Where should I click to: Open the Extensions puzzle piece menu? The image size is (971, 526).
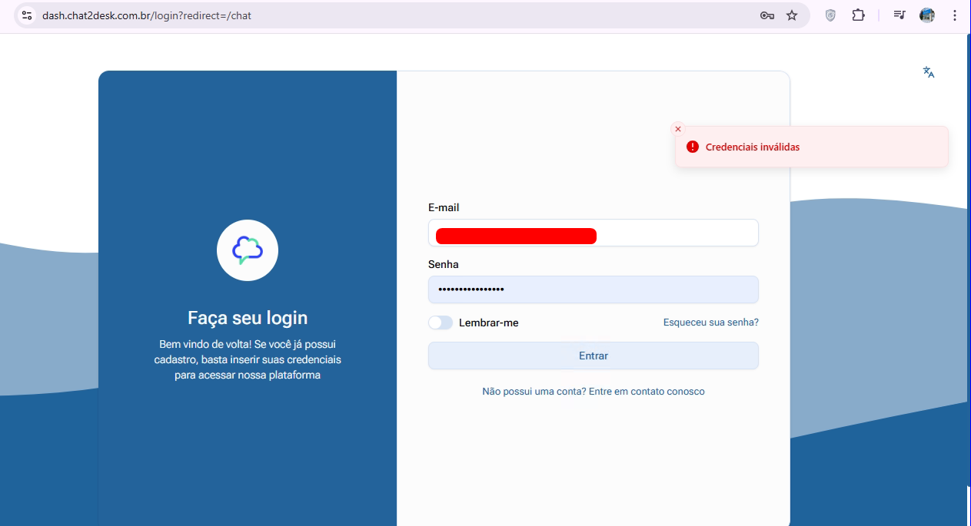coord(858,15)
